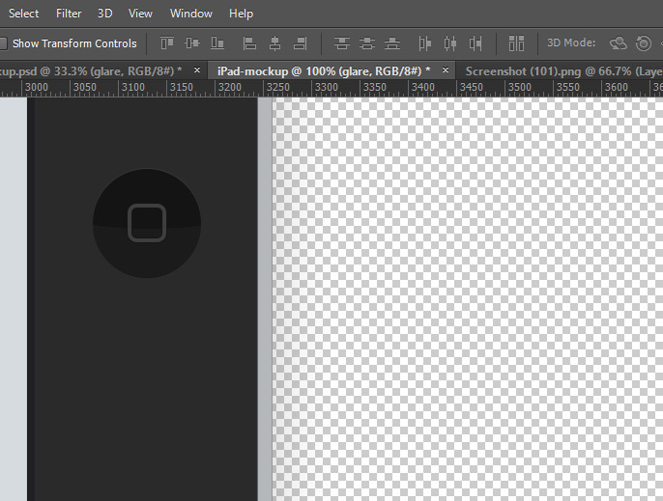663x501 pixels.
Task: Click the align vertical centers icon
Action: (x=192, y=43)
